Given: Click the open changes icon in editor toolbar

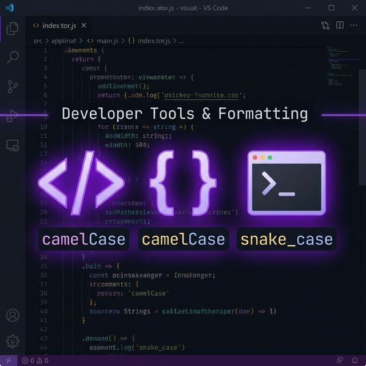Looking at the screenshot, I should (x=325, y=25).
